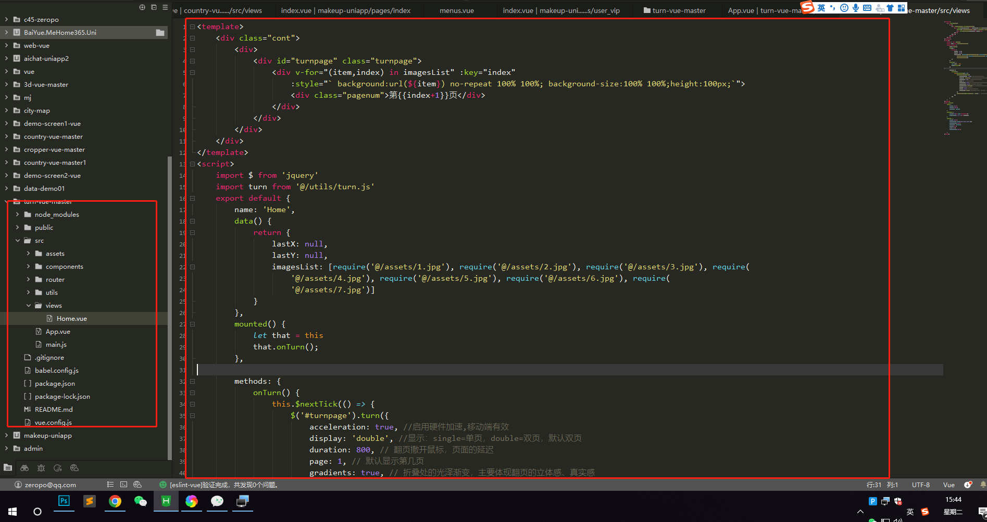The width and height of the screenshot is (987, 522).
Task: Open Sublime Text from the taskbar
Action: click(x=90, y=501)
